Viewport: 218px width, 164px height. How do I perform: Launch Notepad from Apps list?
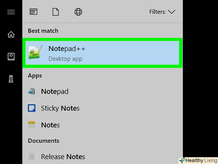coord(102,92)
